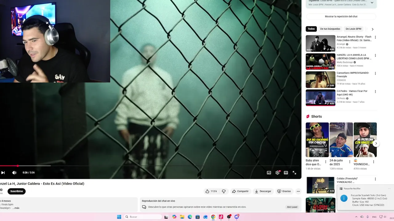Open the Colabo (Freestyle) video thumbnail
This screenshot has height=221, width=394.
(320, 185)
